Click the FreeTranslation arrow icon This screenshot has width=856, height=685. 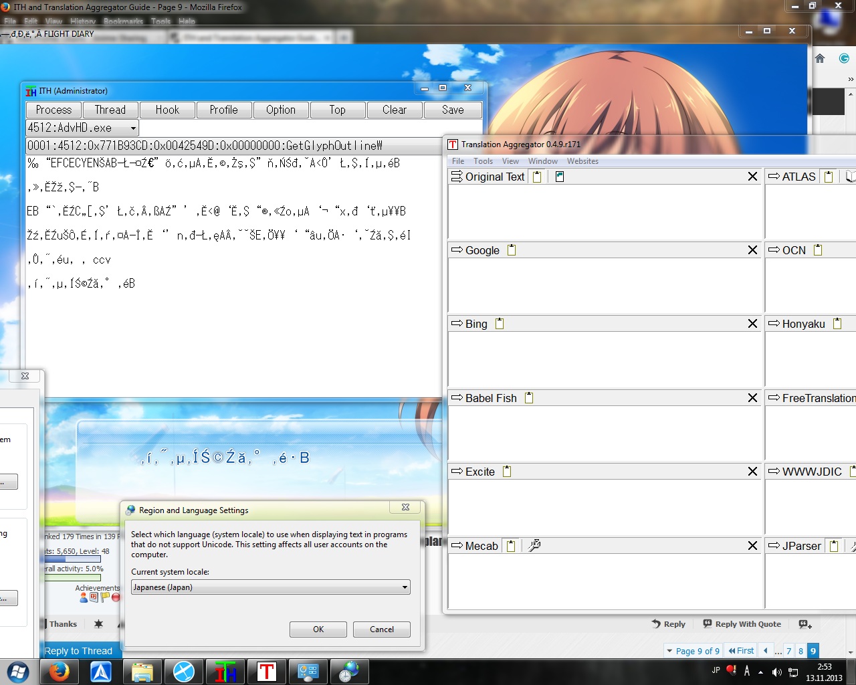(774, 398)
